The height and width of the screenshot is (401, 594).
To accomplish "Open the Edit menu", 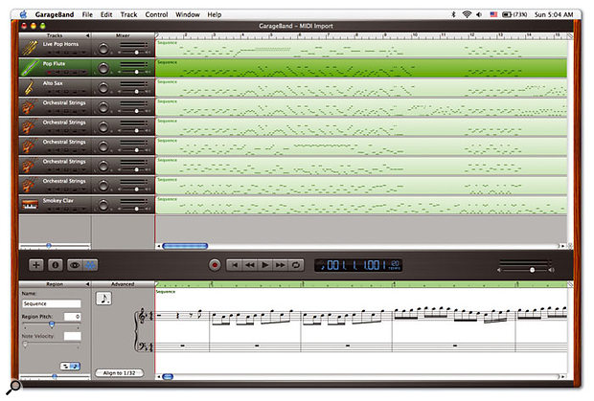I will [x=106, y=14].
